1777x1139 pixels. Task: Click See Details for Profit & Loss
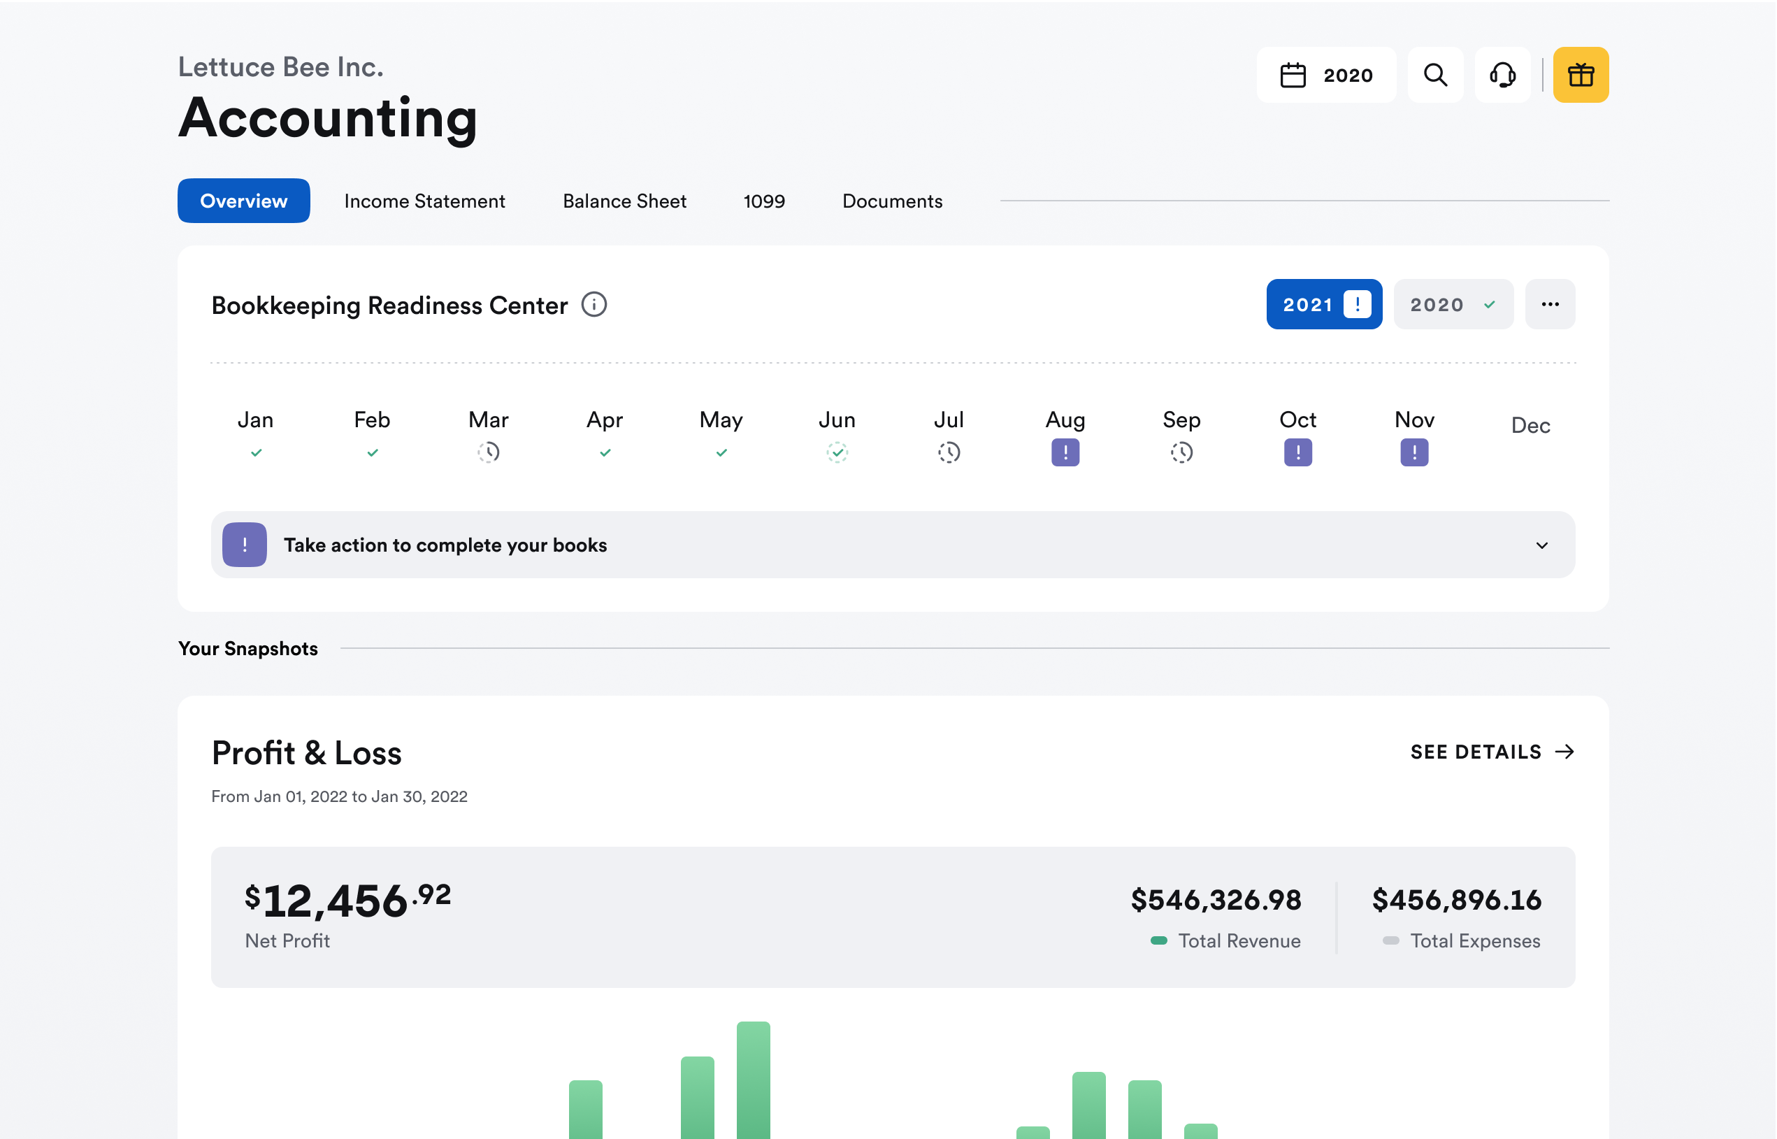click(1492, 752)
